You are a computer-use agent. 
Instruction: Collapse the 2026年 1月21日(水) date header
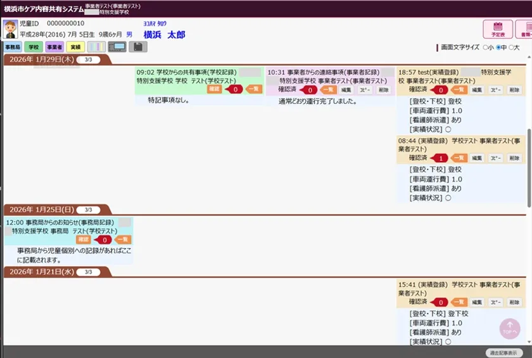point(42,272)
